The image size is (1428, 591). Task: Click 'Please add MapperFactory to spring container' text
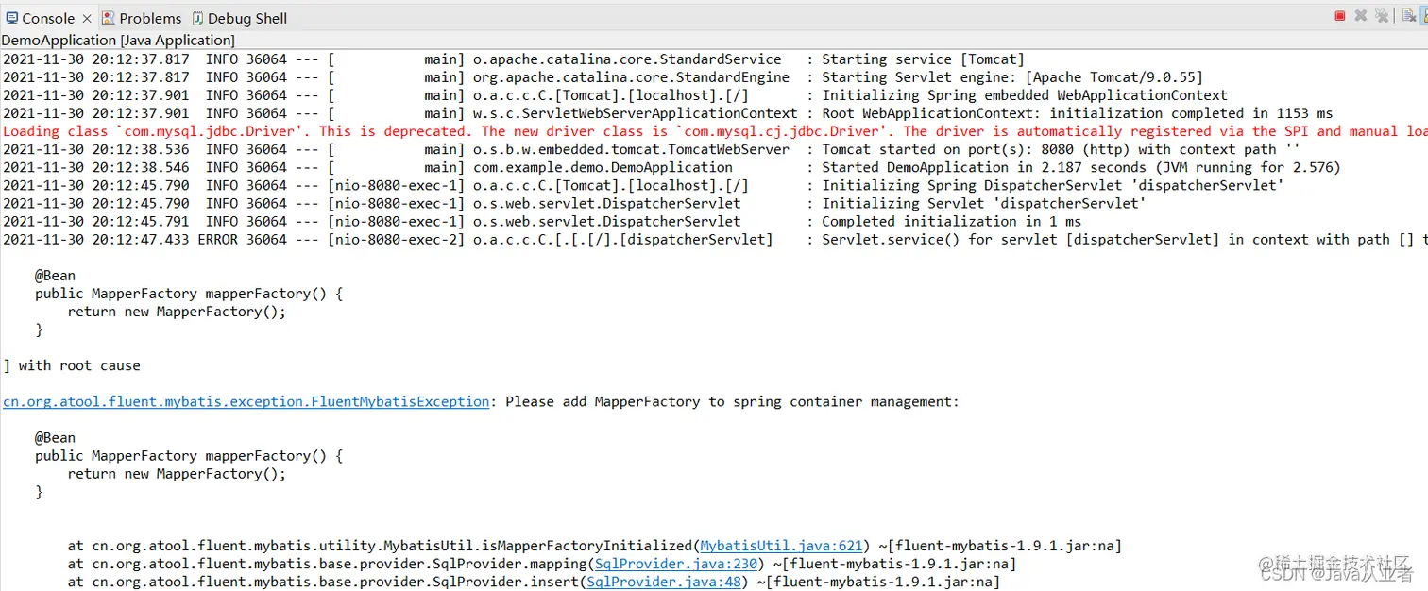coord(732,401)
